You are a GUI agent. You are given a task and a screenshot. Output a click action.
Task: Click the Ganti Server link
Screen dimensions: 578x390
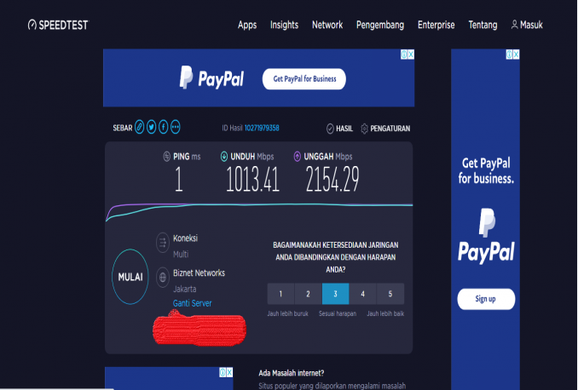pos(193,303)
